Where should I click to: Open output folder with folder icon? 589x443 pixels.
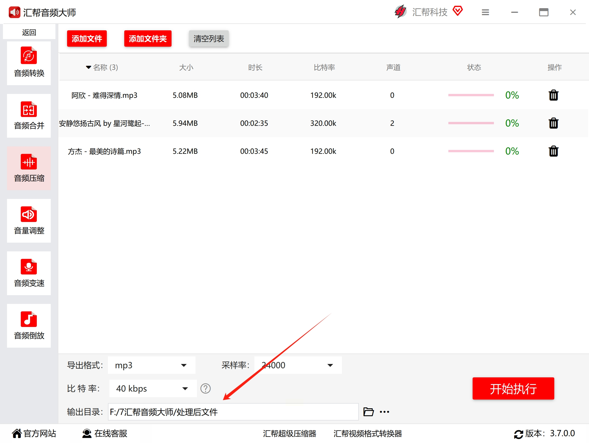coord(368,412)
